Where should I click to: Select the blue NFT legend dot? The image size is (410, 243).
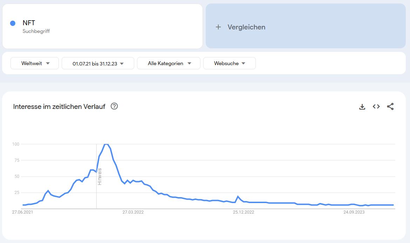tap(13, 23)
